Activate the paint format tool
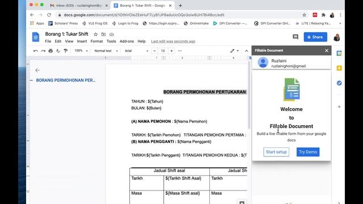 [66, 51]
